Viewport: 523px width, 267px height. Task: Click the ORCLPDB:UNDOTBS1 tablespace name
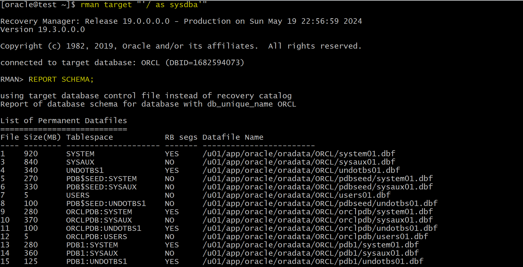click(104, 228)
